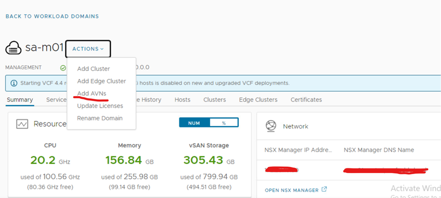The width and height of the screenshot is (441, 198).
Task: Click the 494.51 GB free text
Action: tap(209, 187)
